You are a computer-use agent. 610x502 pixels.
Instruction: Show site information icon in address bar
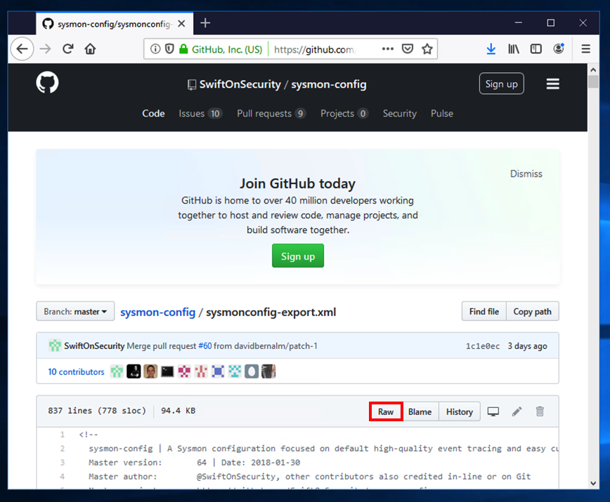click(155, 49)
